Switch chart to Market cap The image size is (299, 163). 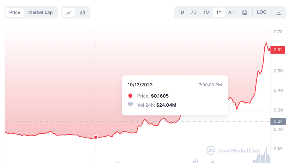[40, 12]
